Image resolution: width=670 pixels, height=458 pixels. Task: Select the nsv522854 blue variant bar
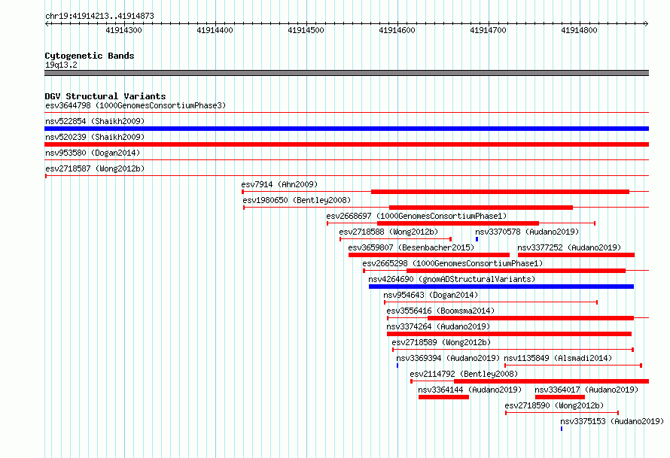tap(346, 129)
